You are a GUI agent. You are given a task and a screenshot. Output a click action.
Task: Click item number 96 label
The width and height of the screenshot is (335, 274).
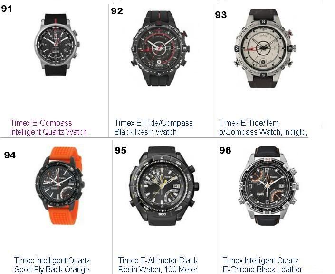[225, 150]
